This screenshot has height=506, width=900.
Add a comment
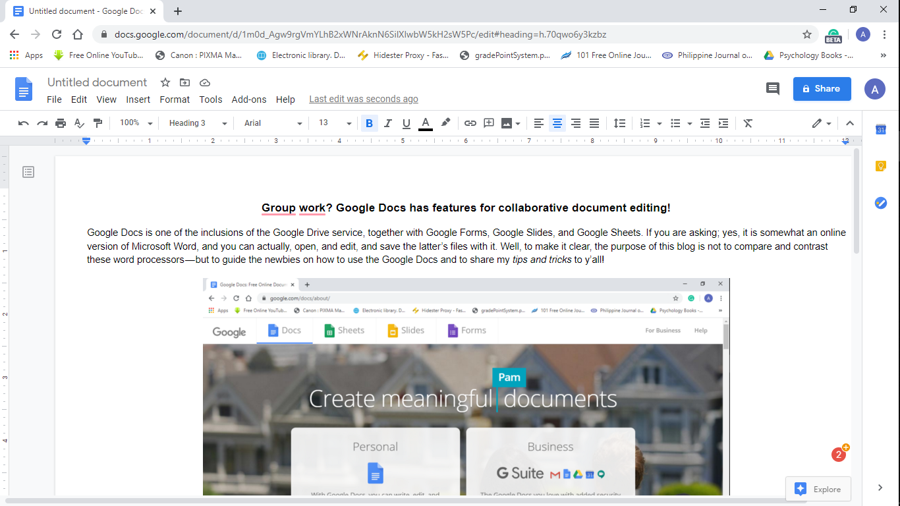[488, 123]
